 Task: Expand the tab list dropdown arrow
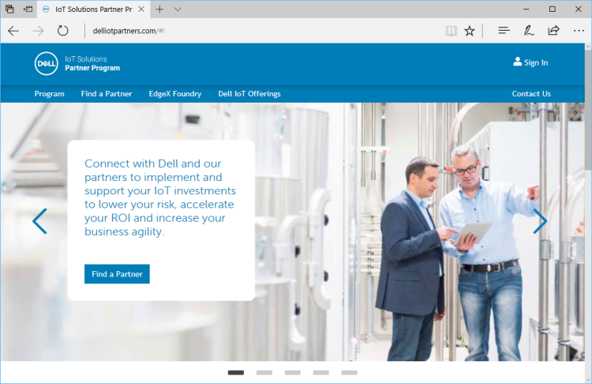pyautogui.click(x=178, y=9)
